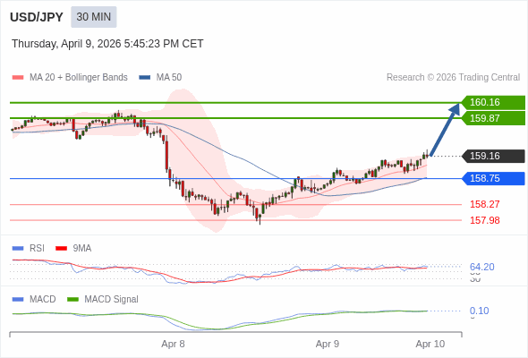Click the 30 MIN timeframe badge
The height and width of the screenshot is (358, 528).
coord(94,17)
